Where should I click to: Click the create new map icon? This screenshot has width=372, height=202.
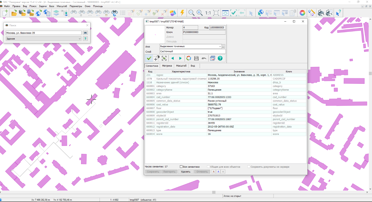tap(5, 13)
